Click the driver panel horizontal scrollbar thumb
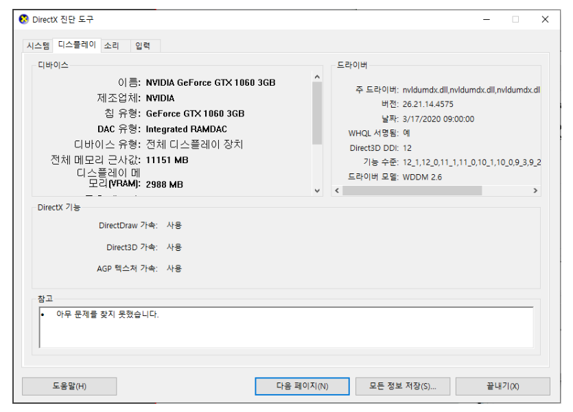Viewport: 573px width, 412px height. pos(412,191)
